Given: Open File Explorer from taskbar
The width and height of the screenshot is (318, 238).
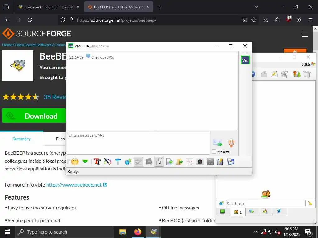Looking at the screenshot, I should (122, 232).
